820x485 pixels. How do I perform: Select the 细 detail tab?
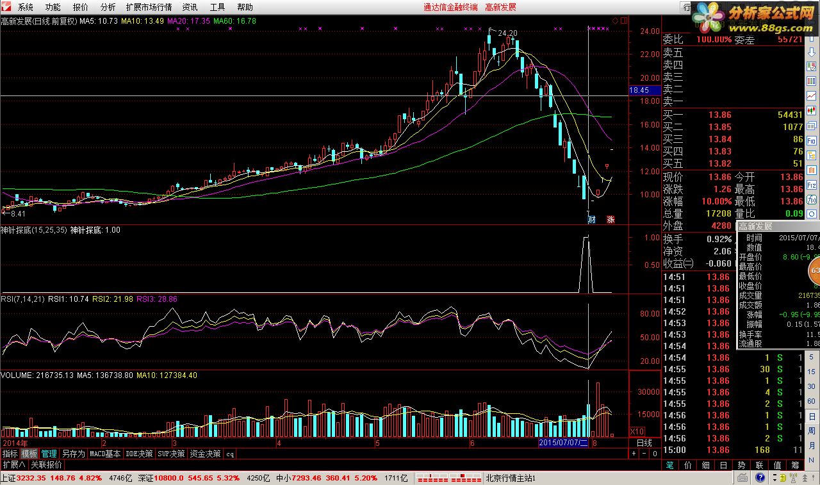tap(706, 465)
